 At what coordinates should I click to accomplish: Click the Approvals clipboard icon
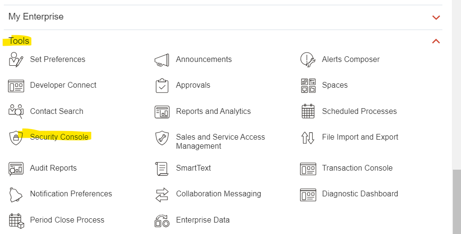tap(162, 86)
